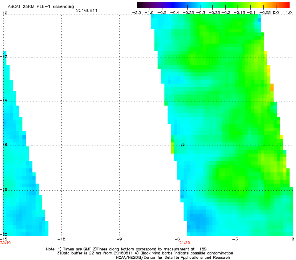Click the latitude label '-10' on the left axis
296x260 pixels.
[x=4, y=13]
